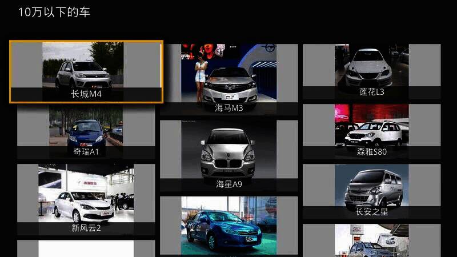Click the 长城M4 caption text
Screen dimensions: 457x257
86,94
